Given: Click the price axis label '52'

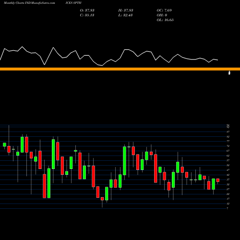Looking at the screenshot, I should pos(228,165).
